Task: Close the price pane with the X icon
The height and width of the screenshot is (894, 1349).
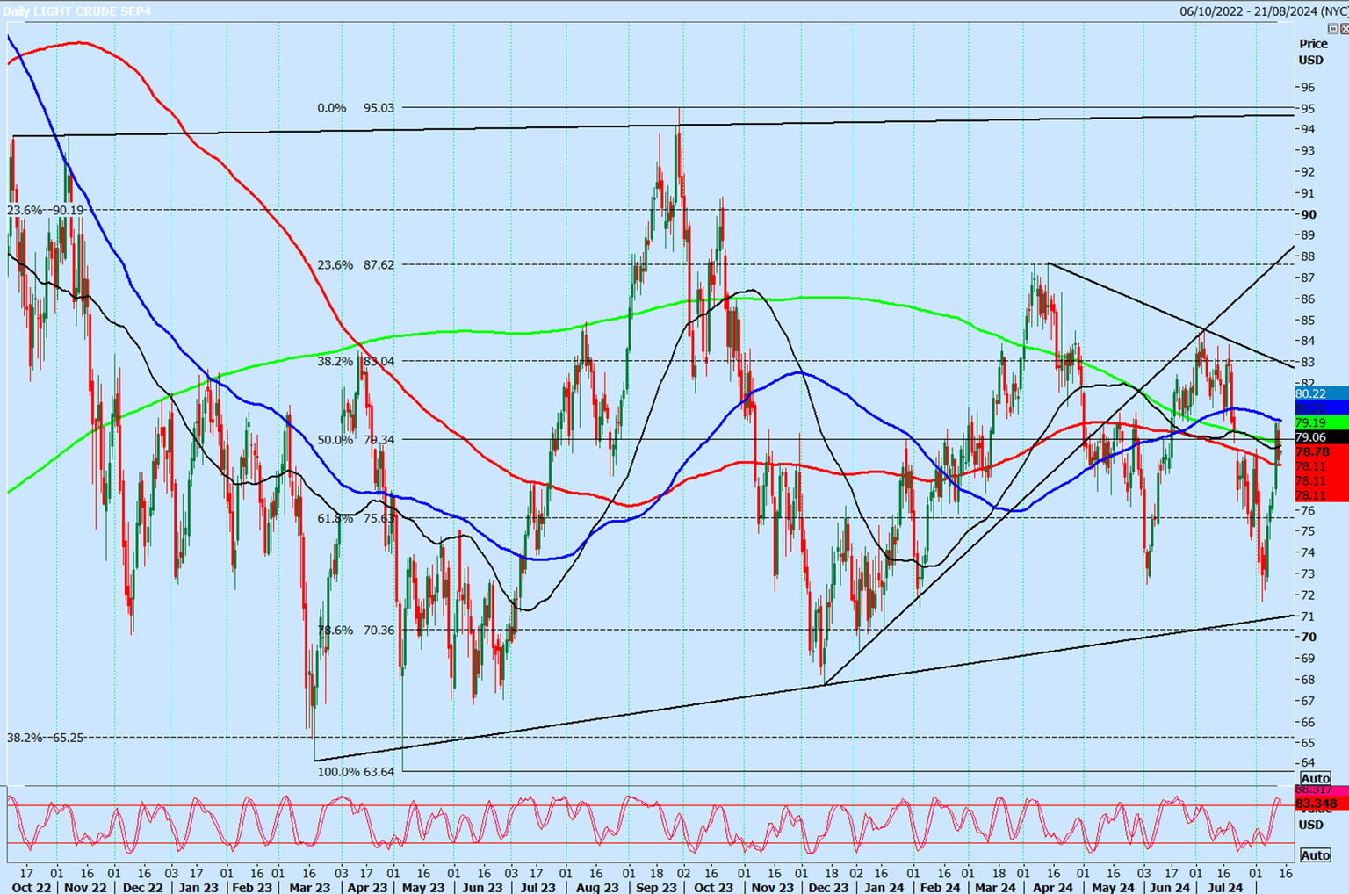Action: (x=1344, y=29)
